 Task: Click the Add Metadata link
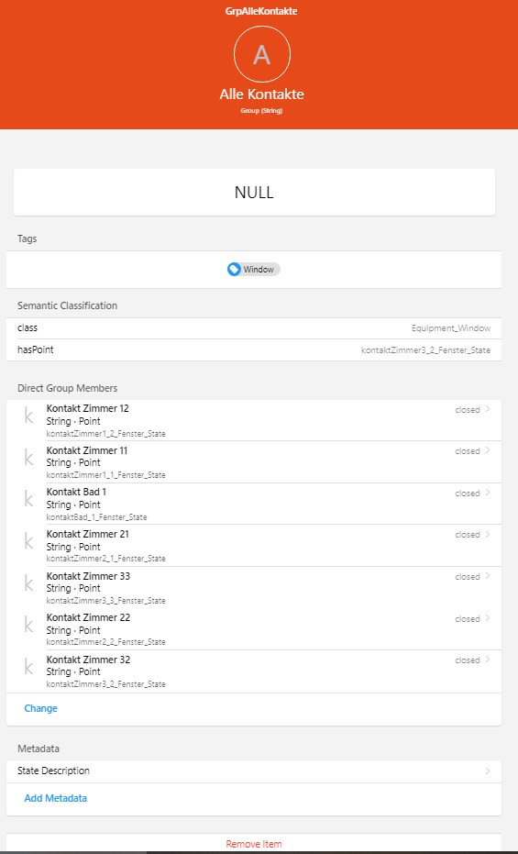pyautogui.click(x=56, y=798)
